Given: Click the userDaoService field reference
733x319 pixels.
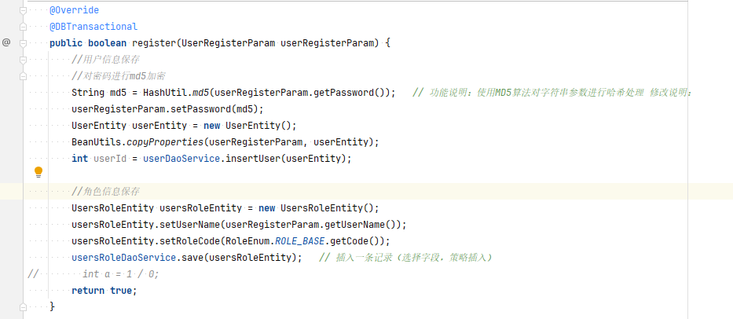Looking at the screenshot, I should [181, 159].
